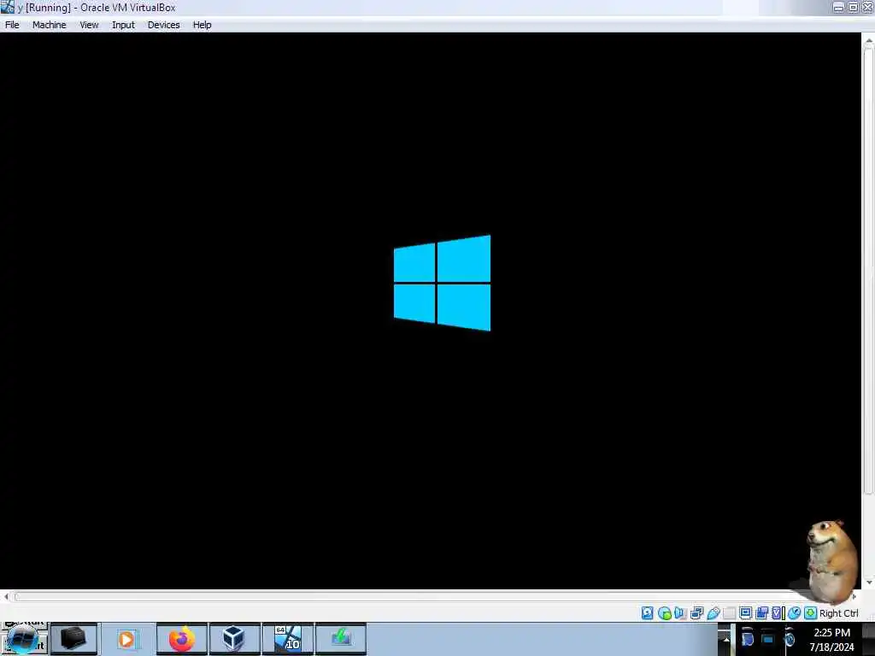
Task: Click the USB devices status icon
Action: point(714,613)
